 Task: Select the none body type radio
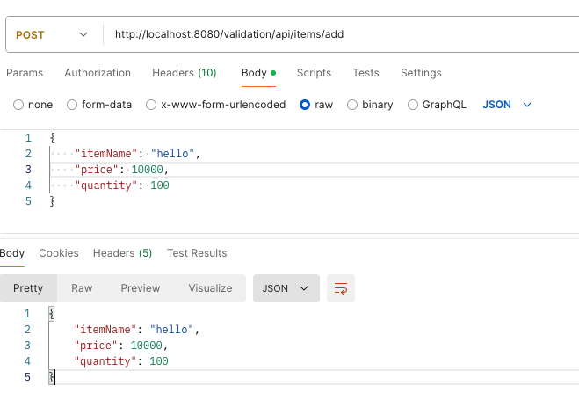tap(18, 105)
